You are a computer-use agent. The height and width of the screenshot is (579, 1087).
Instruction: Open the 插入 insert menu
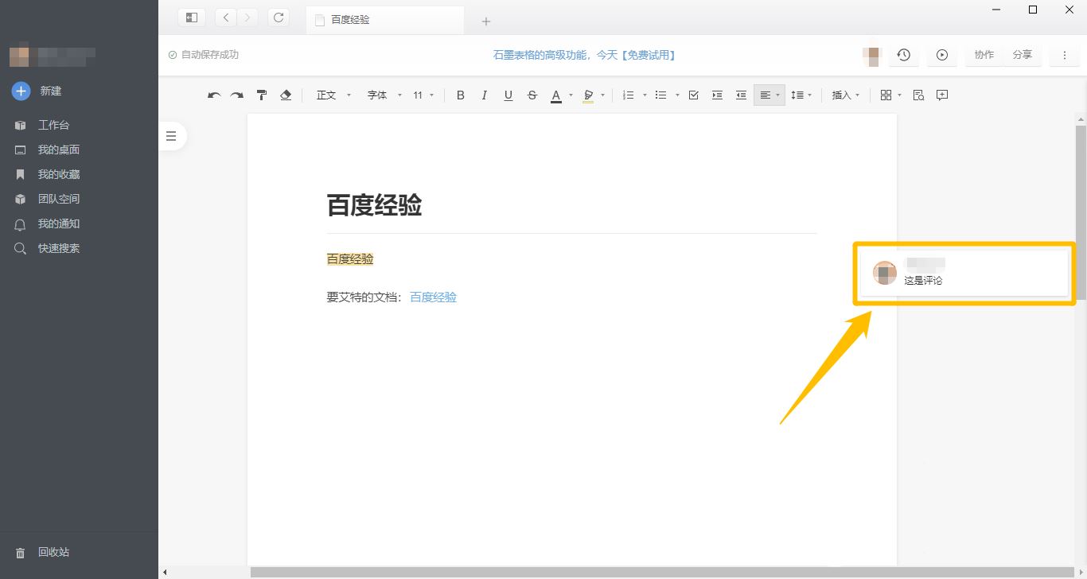coord(846,95)
